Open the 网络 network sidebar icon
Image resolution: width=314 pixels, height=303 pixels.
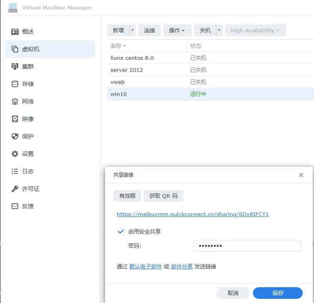coord(15,101)
